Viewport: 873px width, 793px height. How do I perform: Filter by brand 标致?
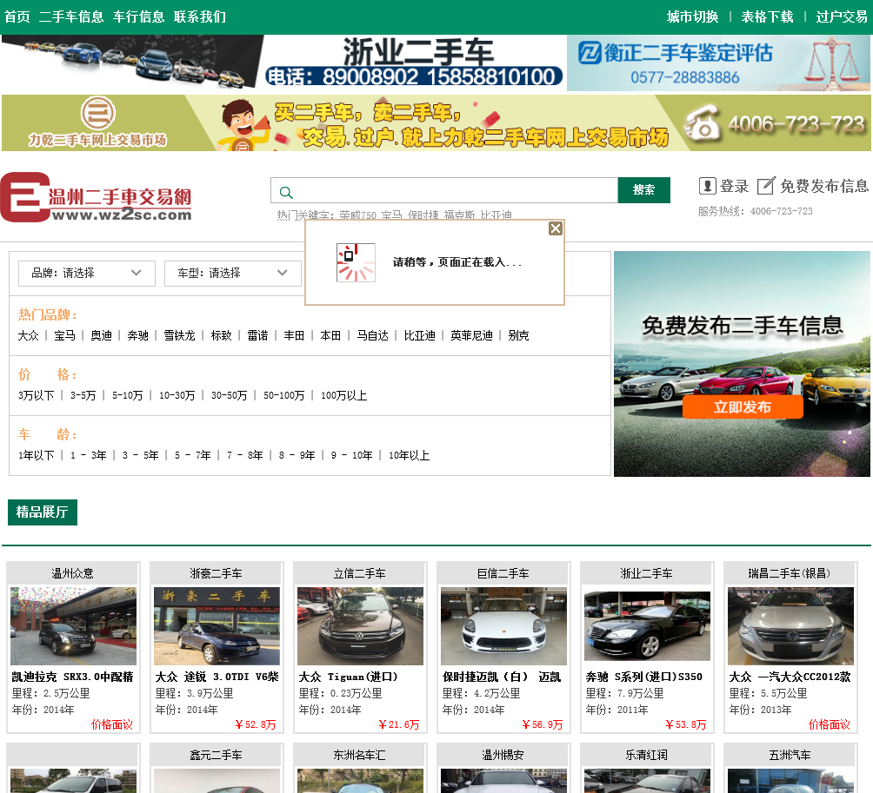pos(221,335)
